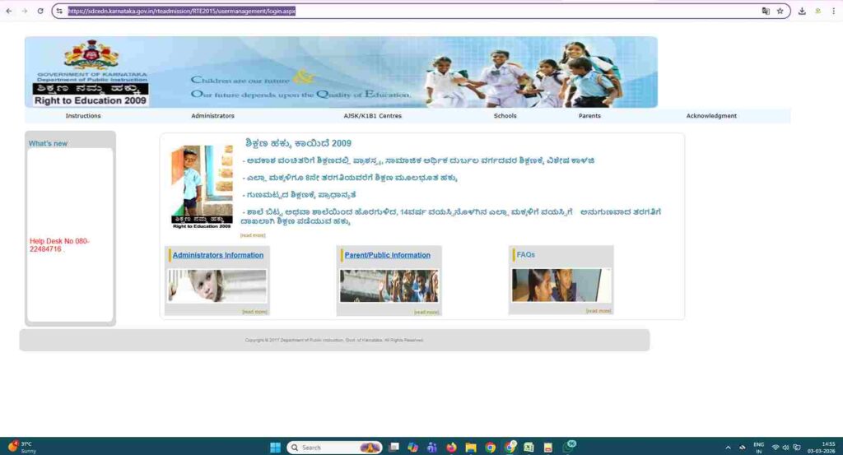The width and height of the screenshot is (843, 455).
Task: Open the volume speaker tray icon
Action: tap(785, 448)
